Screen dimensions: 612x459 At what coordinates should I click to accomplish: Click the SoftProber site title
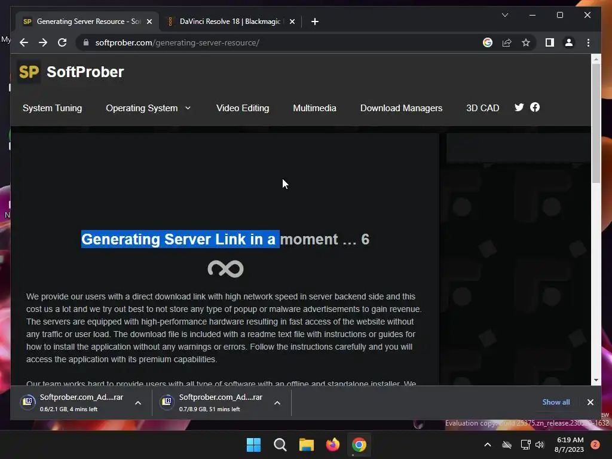pyautogui.click(x=85, y=72)
